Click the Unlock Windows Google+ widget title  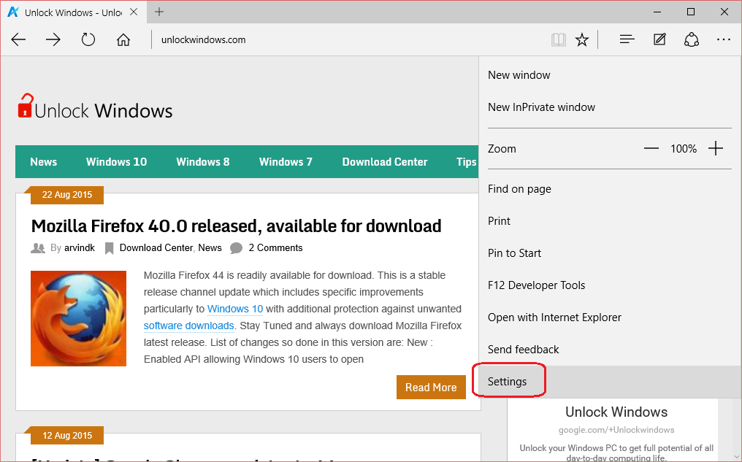(616, 412)
